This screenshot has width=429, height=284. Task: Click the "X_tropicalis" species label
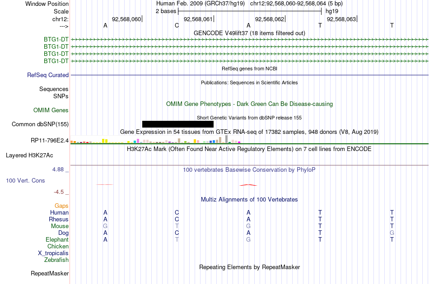coord(53,253)
